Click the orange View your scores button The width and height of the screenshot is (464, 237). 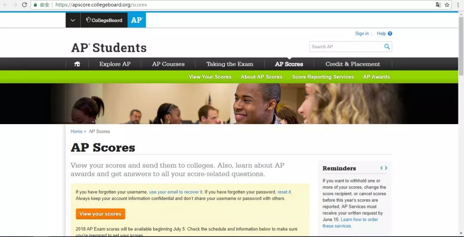point(100,214)
